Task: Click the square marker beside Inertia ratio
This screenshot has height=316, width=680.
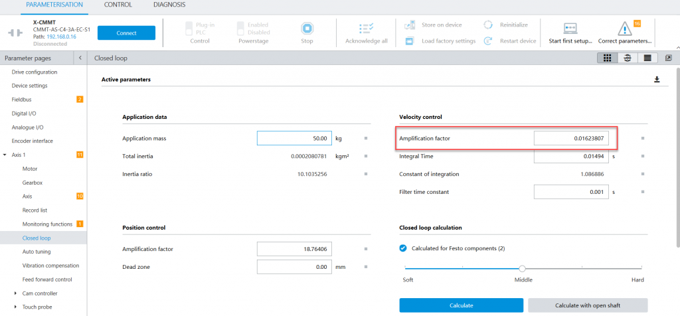Action: tap(366, 174)
